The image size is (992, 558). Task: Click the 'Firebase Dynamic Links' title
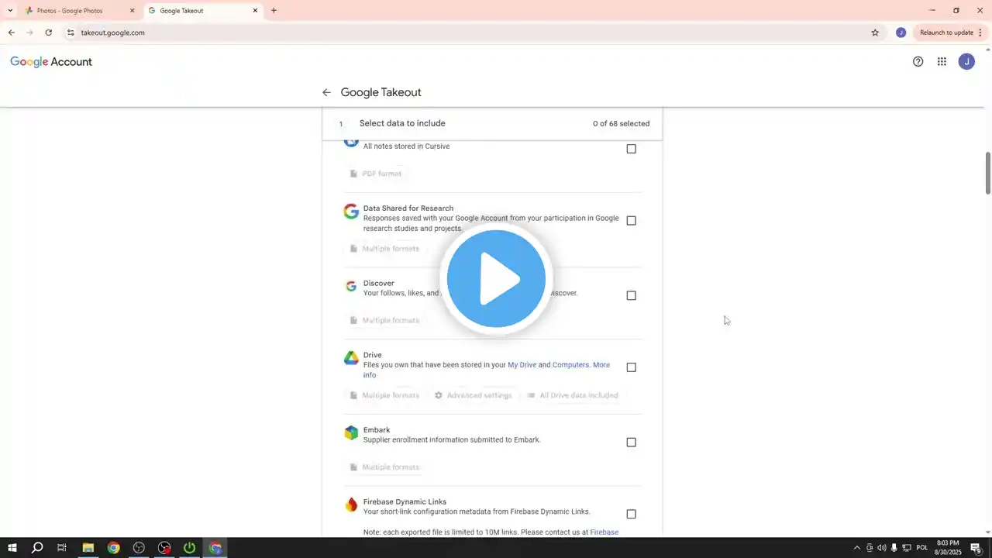click(405, 502)
